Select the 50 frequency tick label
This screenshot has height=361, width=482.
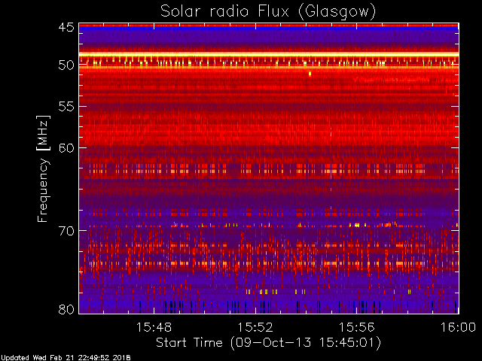click(66, 65)
